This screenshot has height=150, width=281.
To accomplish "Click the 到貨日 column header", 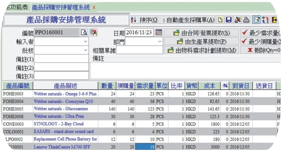I will coord(241,86).
